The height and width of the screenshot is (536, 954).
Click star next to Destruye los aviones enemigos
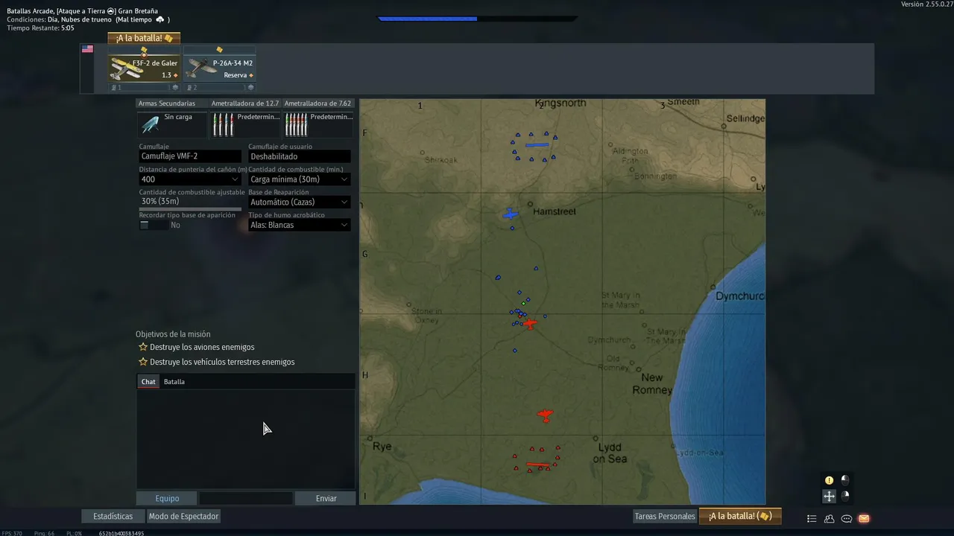143,347
